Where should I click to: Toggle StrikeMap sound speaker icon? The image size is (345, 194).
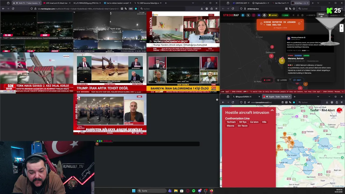(293, 15)
